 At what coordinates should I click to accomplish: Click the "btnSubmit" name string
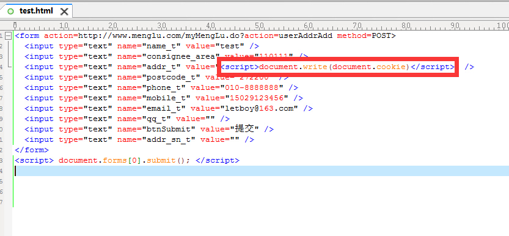pyautogui.click(x=169, y=129)
